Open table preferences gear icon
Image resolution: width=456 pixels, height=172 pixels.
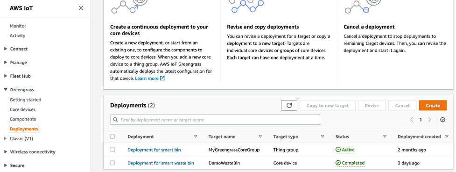click(442, 120)
